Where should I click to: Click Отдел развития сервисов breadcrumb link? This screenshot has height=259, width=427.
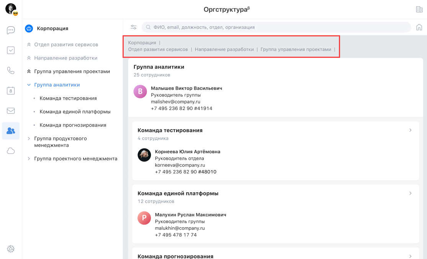(158, 49)
